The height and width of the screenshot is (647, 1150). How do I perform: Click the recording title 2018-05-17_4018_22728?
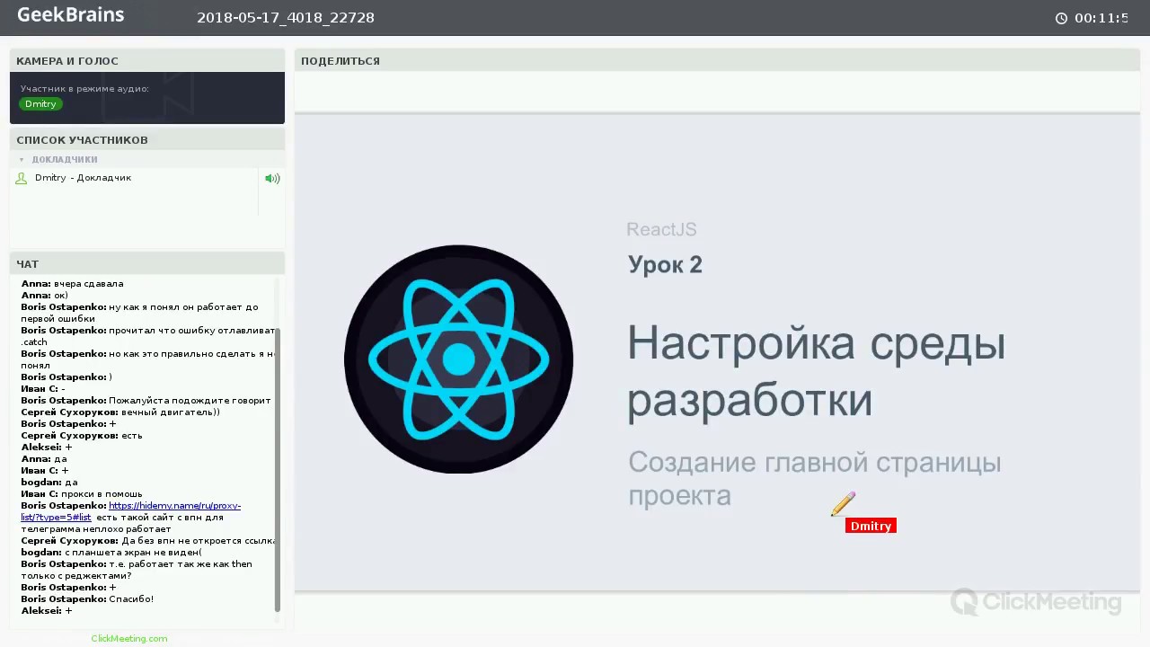286,17
